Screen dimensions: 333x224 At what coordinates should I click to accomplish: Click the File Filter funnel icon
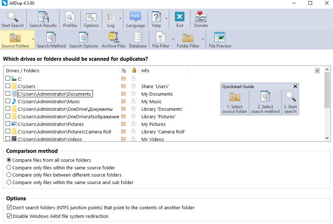(160, 37)
